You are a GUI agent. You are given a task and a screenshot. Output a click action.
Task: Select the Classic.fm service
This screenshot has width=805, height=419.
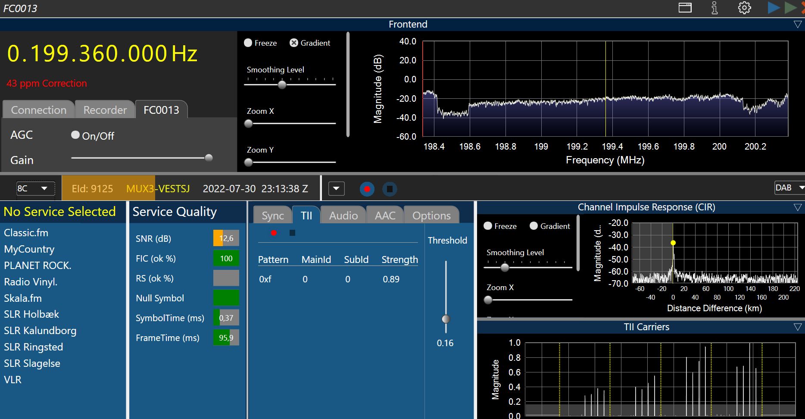pyautogui.click(x=26, y=233)
